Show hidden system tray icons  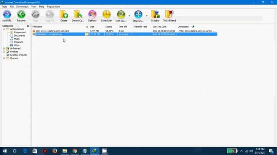242,151
